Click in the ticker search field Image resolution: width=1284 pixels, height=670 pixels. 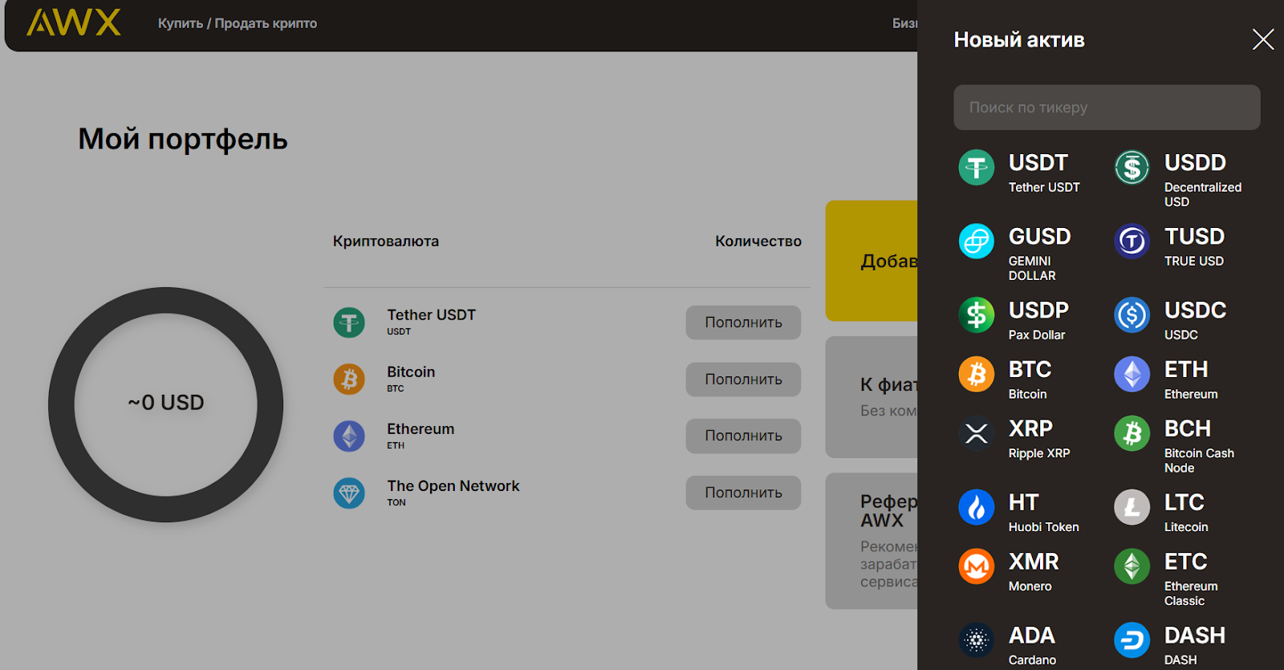point(1106,108)
